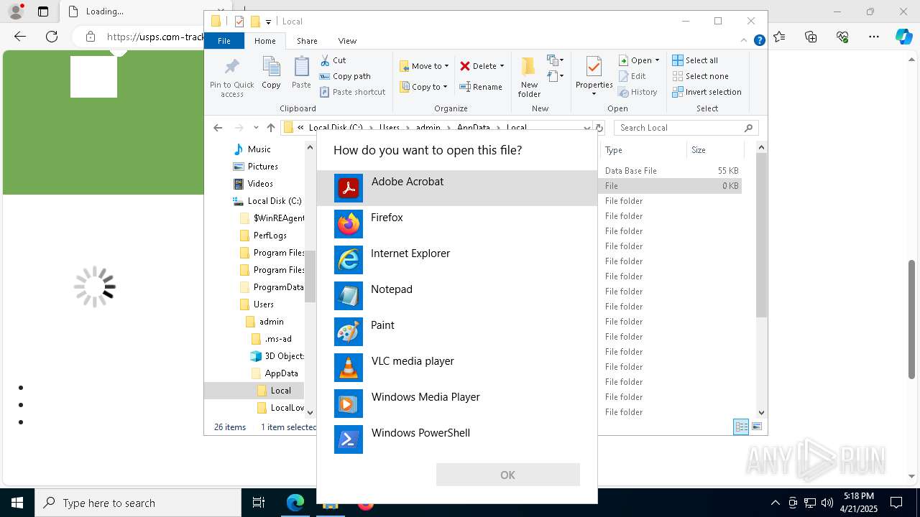Image resolution: width=920 pixels, height=517 pixels.
Task: Collapse the ribbon with the chevron
Action: point(745,41)
